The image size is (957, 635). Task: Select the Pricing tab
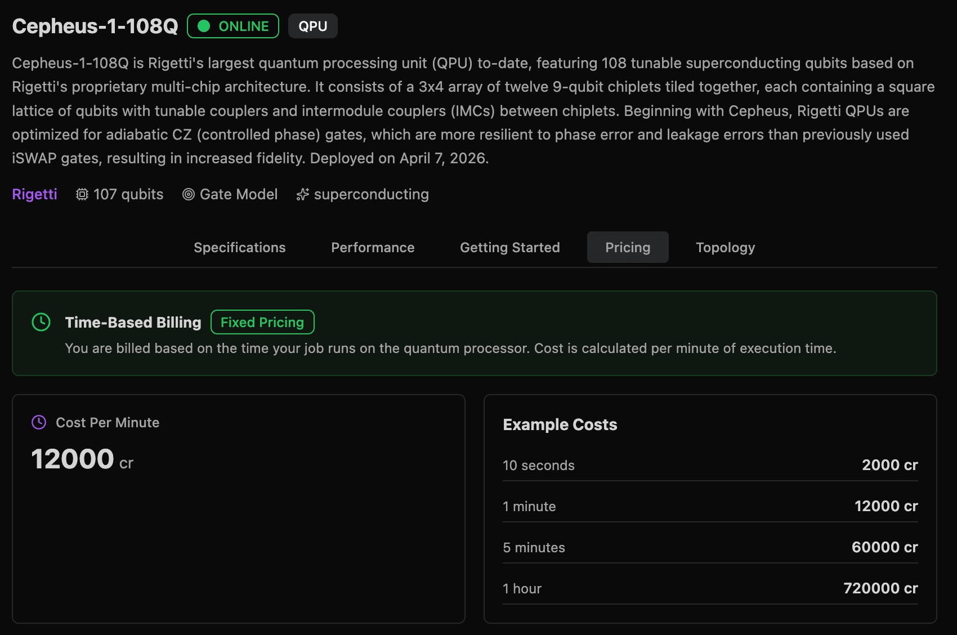coord(628,248)
